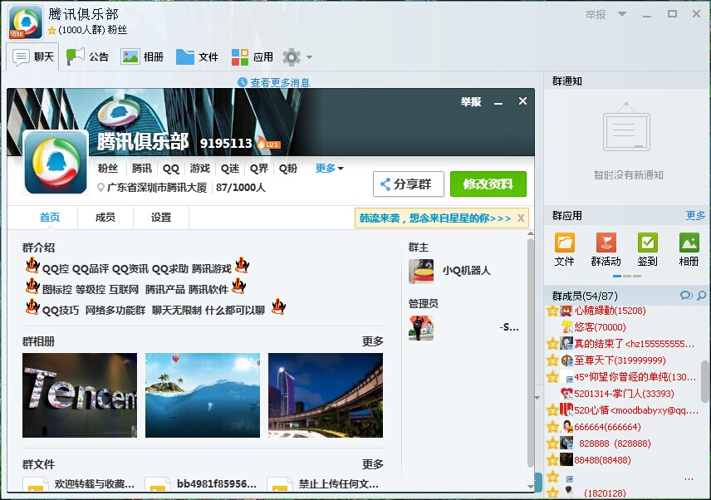
Task: Select the 腾讯 tag
Action: (x=141, y=169)
